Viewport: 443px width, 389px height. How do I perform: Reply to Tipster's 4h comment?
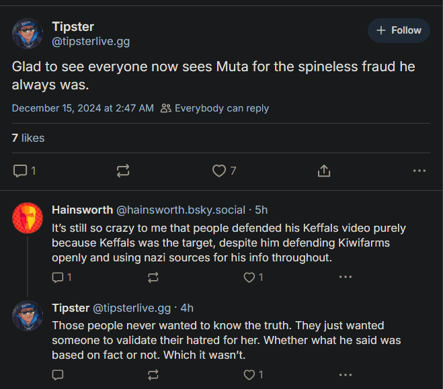pyautogui.click(x=58, y=374)
